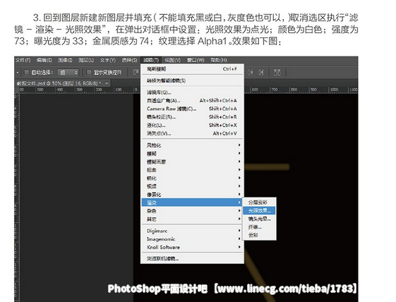Click the highlighted 渲染 menu row
Image resolution: width=396 pixels, height=302 pixels.
192,203
